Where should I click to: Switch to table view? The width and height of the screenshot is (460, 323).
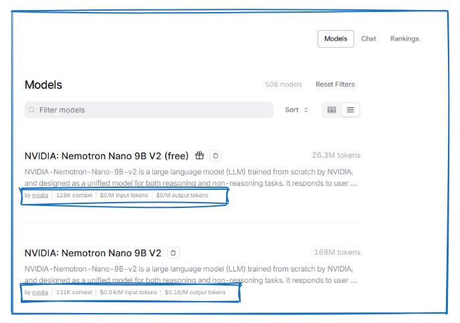click(x=332, y=110)
